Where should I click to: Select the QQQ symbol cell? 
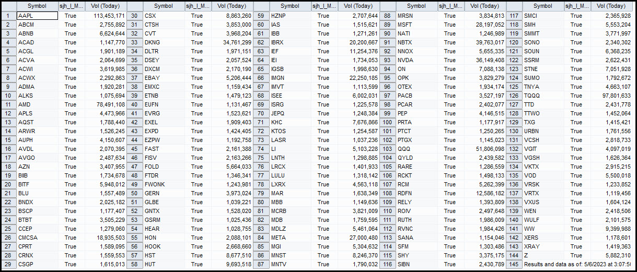pyautogui.click(x=416, y=149)
